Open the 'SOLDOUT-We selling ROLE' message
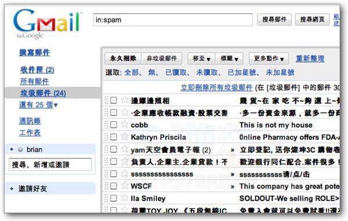This screenshot has height=221, width=348. tap(289, 198)
